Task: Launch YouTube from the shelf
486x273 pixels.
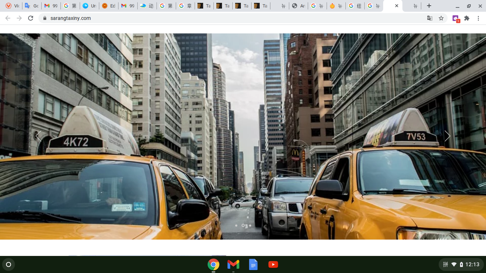Action: click(273, 264)
